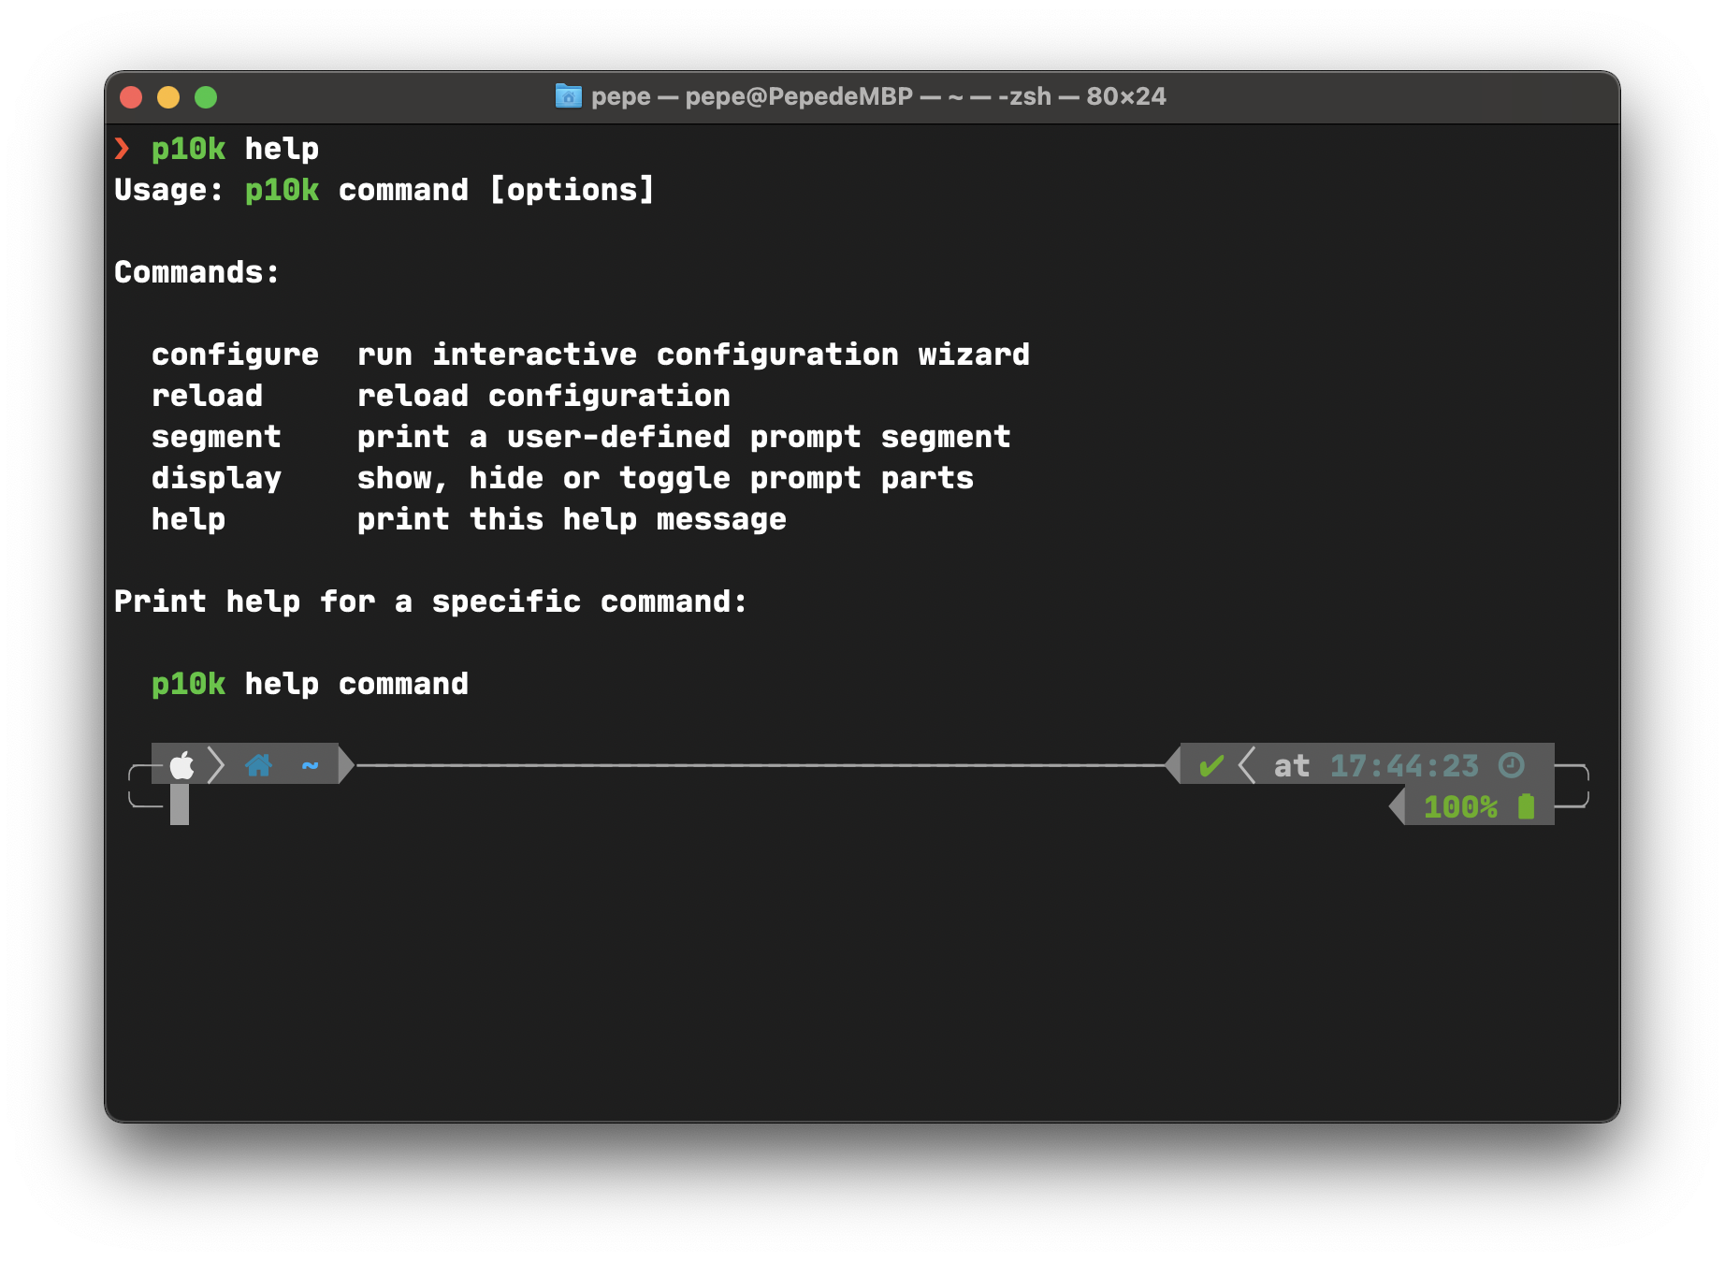Image resolution: width=1725 pixels, height=1261 pixels.
Task: Click the 'at' word before the time
Action: (1292, 766)
